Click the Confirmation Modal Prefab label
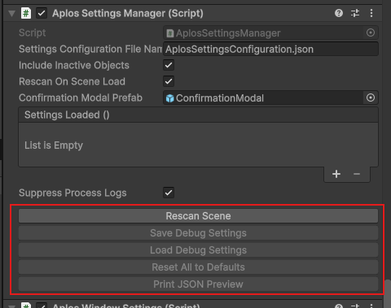This screenshot has height=308, width=391. click(x=81, y=98)
